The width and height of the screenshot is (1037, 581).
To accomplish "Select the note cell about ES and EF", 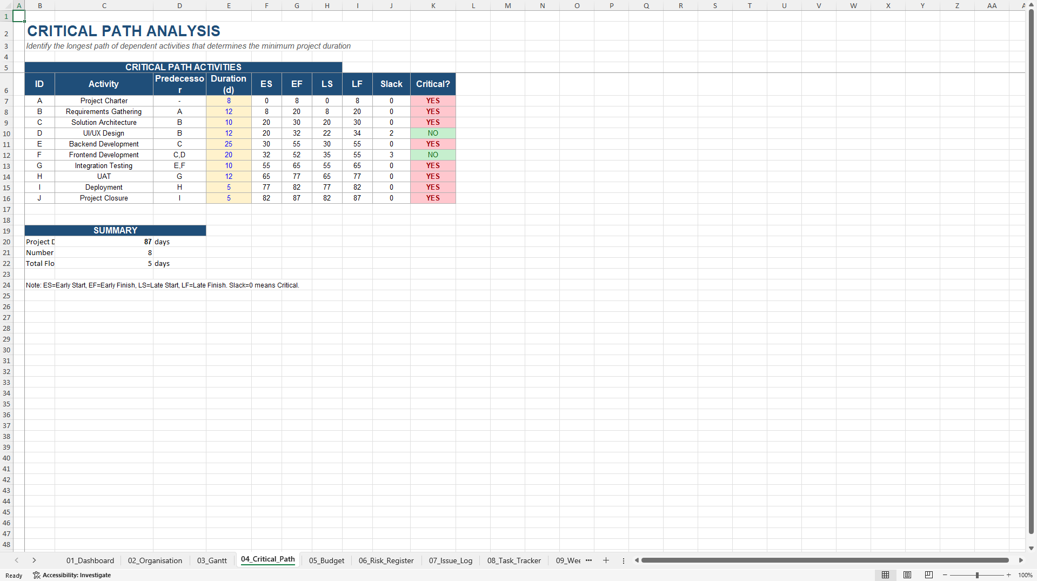I will pyautogui.click(x=162, y=285).
